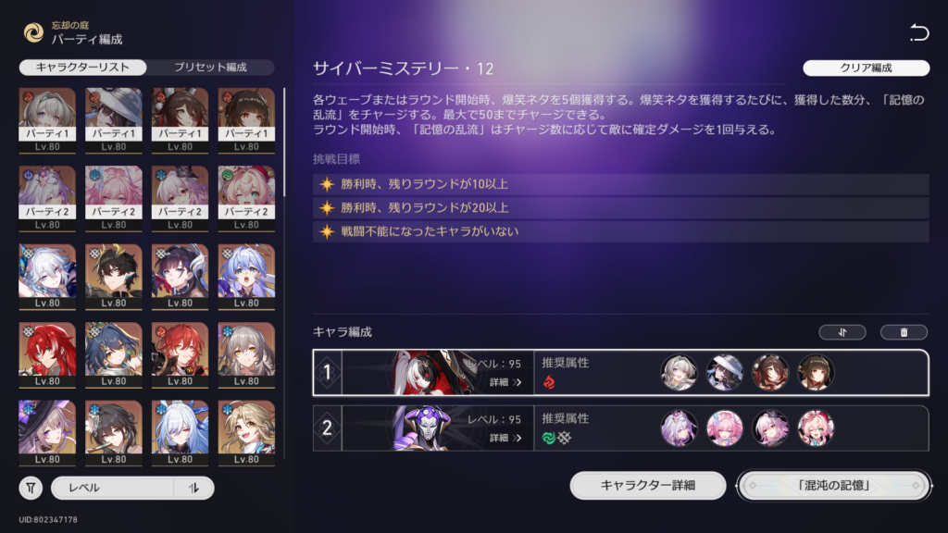948x533 pixels.
Task: Expand 詳細 for team 1 enemy
Action: pyautogui.click(x=505, y=382)
